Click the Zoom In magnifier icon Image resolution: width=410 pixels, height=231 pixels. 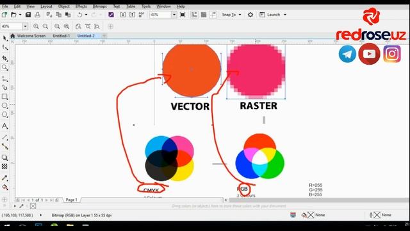36,26
